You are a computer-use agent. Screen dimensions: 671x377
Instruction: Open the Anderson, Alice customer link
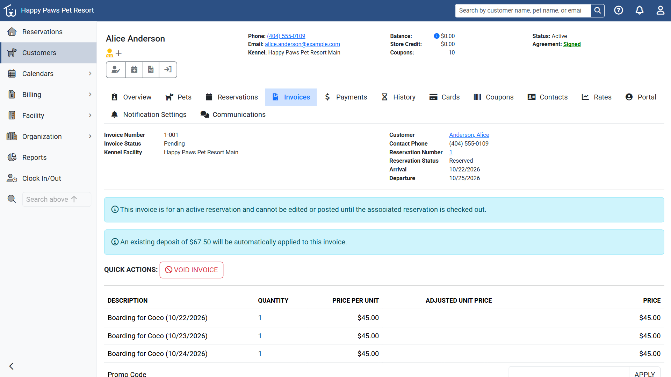click(469, 135)
